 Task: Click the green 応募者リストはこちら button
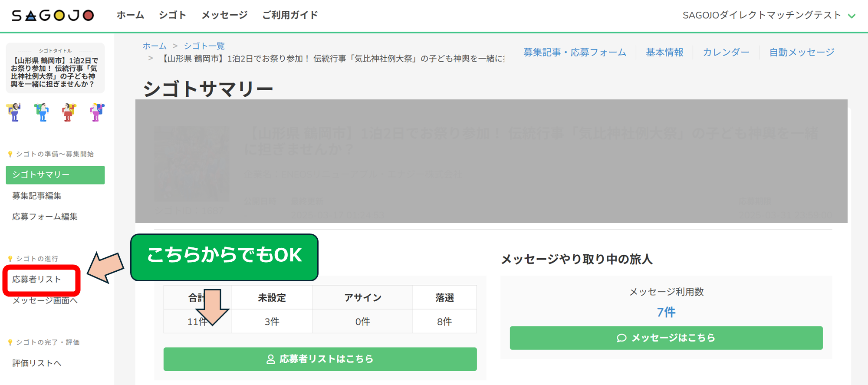coord(320,359)
